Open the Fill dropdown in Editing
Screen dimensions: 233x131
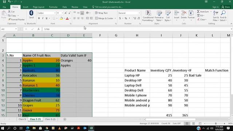pos(201,15)
